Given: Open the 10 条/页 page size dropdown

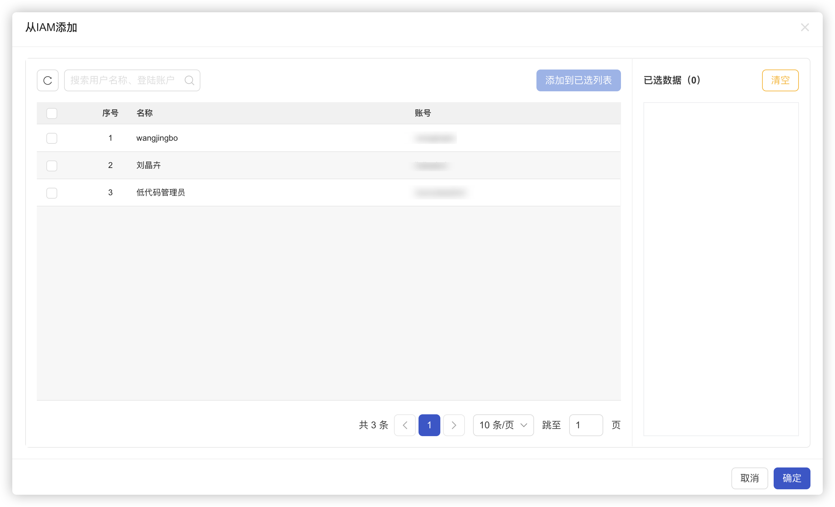Looking at the screenshot, I should pos(503,425).
